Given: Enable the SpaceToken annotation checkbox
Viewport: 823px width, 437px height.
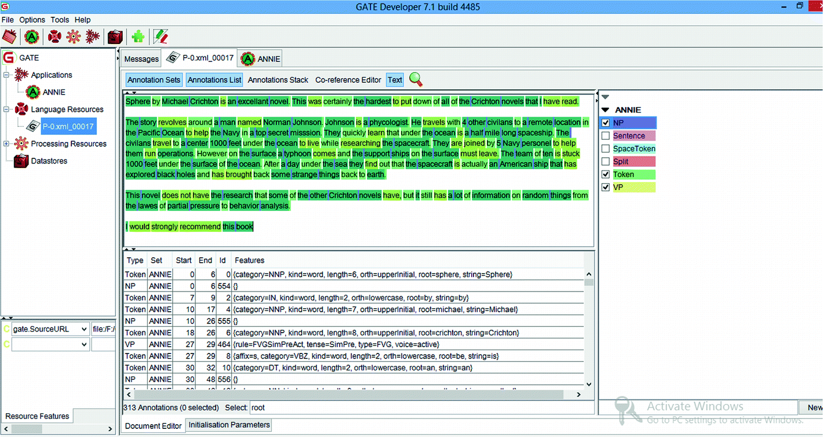Looking at the screenshot, I should point(606,148).
